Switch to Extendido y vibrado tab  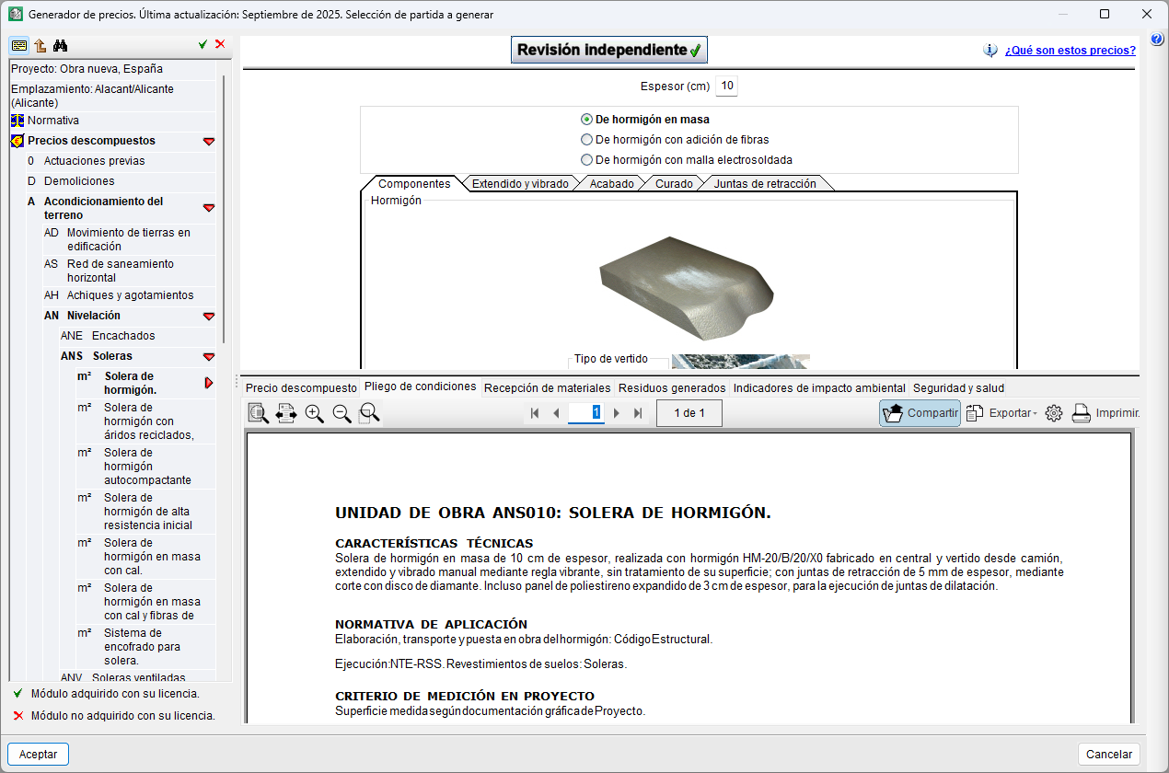click(520, 183)
